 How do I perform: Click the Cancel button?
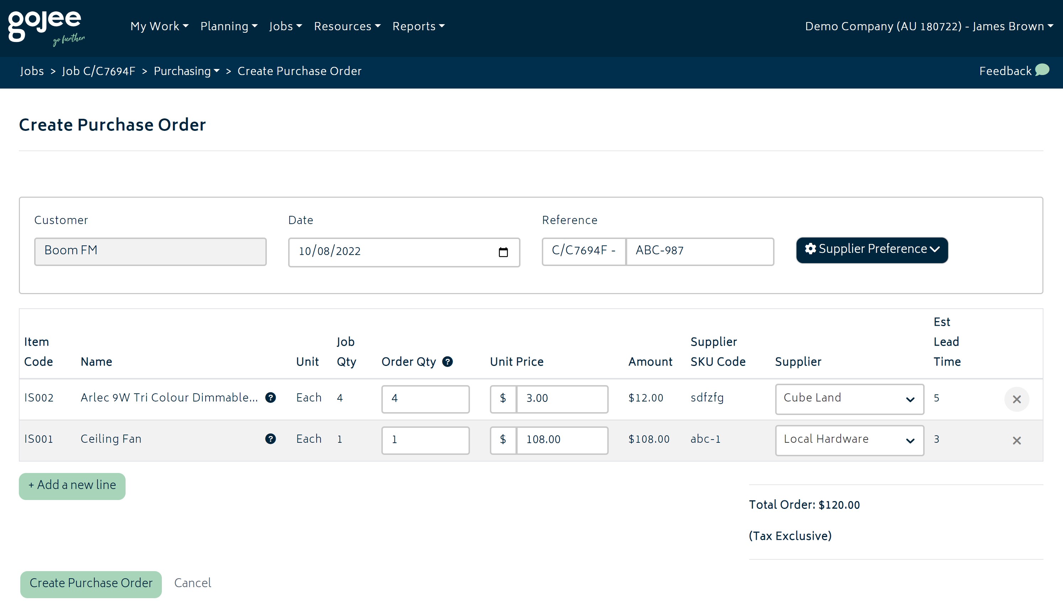tap(193, 584)
